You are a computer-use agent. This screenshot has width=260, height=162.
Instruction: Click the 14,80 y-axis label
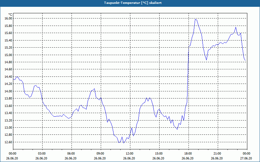point(8,62)
